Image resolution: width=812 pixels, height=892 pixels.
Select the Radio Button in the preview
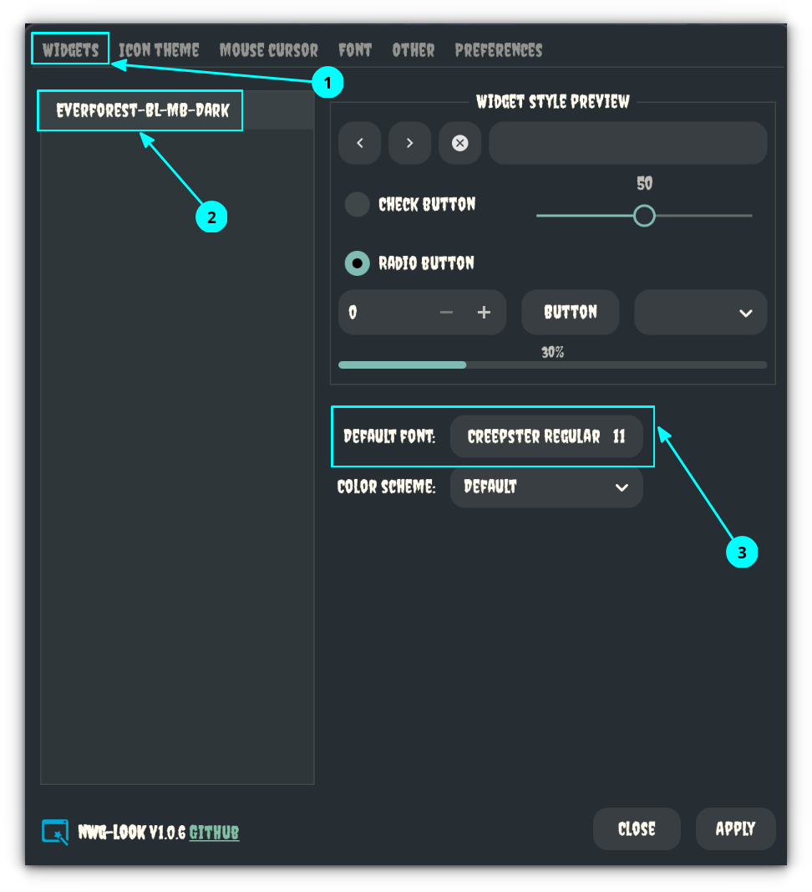click(x=357, y=263)
